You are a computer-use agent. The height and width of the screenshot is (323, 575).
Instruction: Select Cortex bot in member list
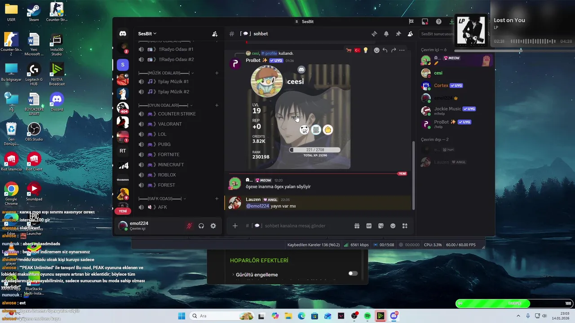click(456, 86)
